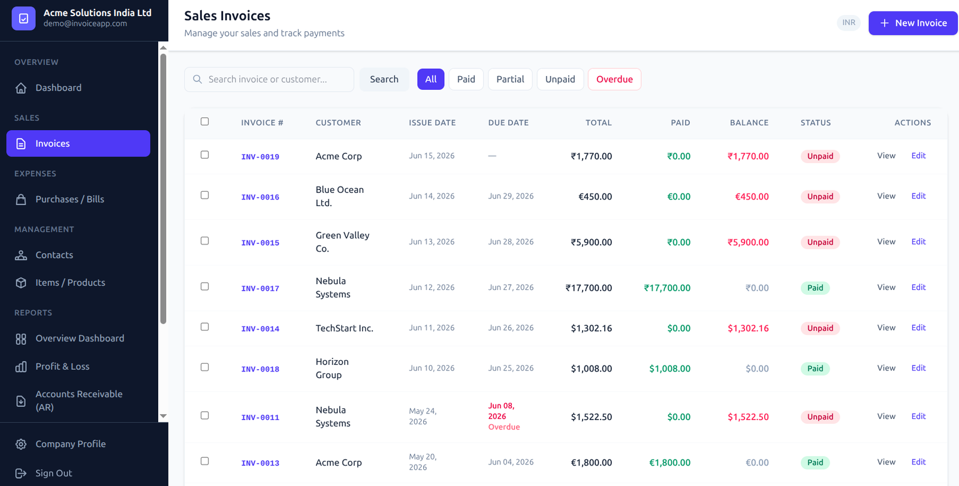The image size is (959, 486).
Task: Click the search invoice or customer field
Action: pos(269,79)
